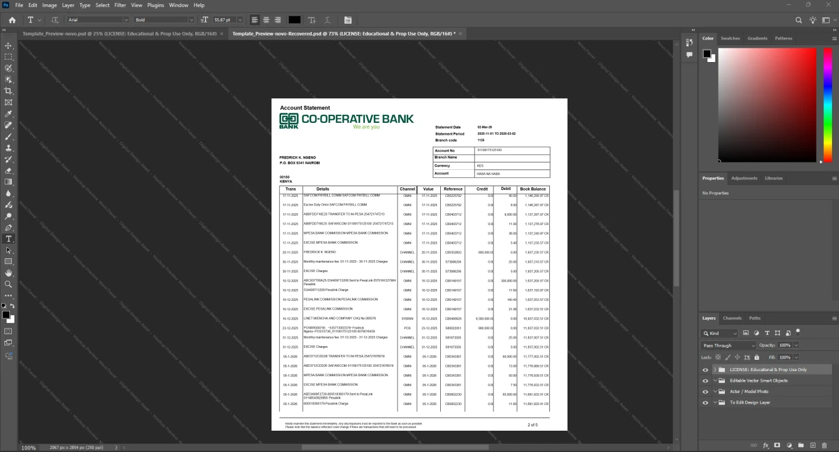Open the layer filter Kind dropdown
839x452 pixels.
[720, 334]
